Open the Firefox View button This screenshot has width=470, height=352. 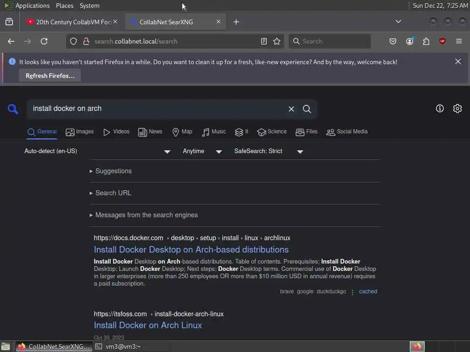pyautogui.click(x=9, y=22)
